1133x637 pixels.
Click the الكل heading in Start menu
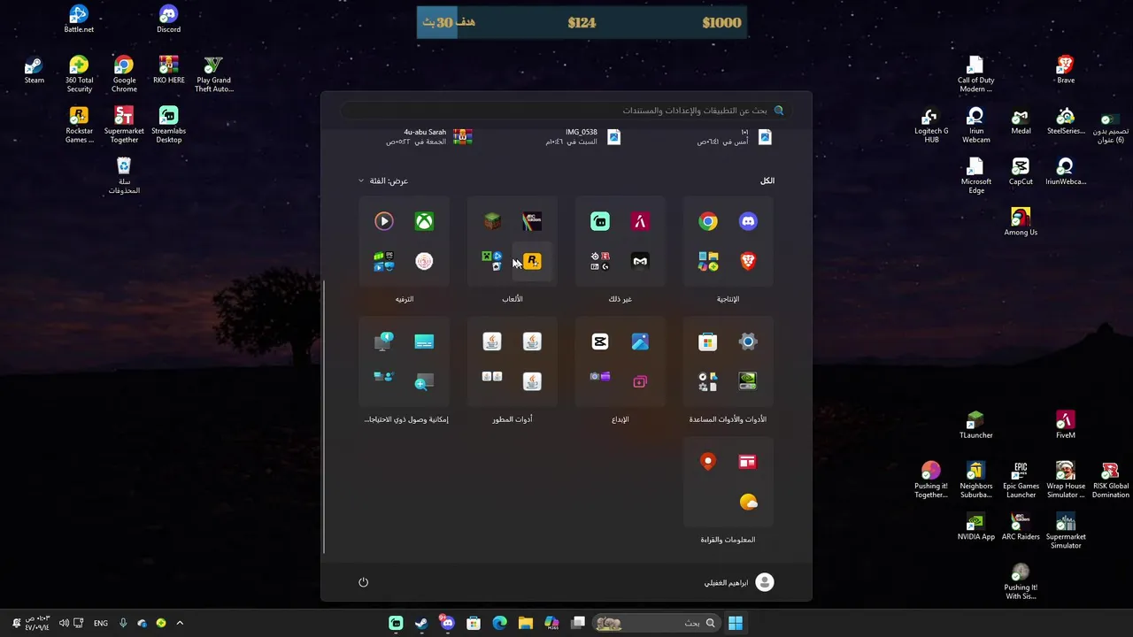[x=767, y=180]
